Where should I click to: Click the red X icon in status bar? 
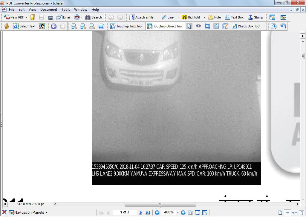[4, 212]
